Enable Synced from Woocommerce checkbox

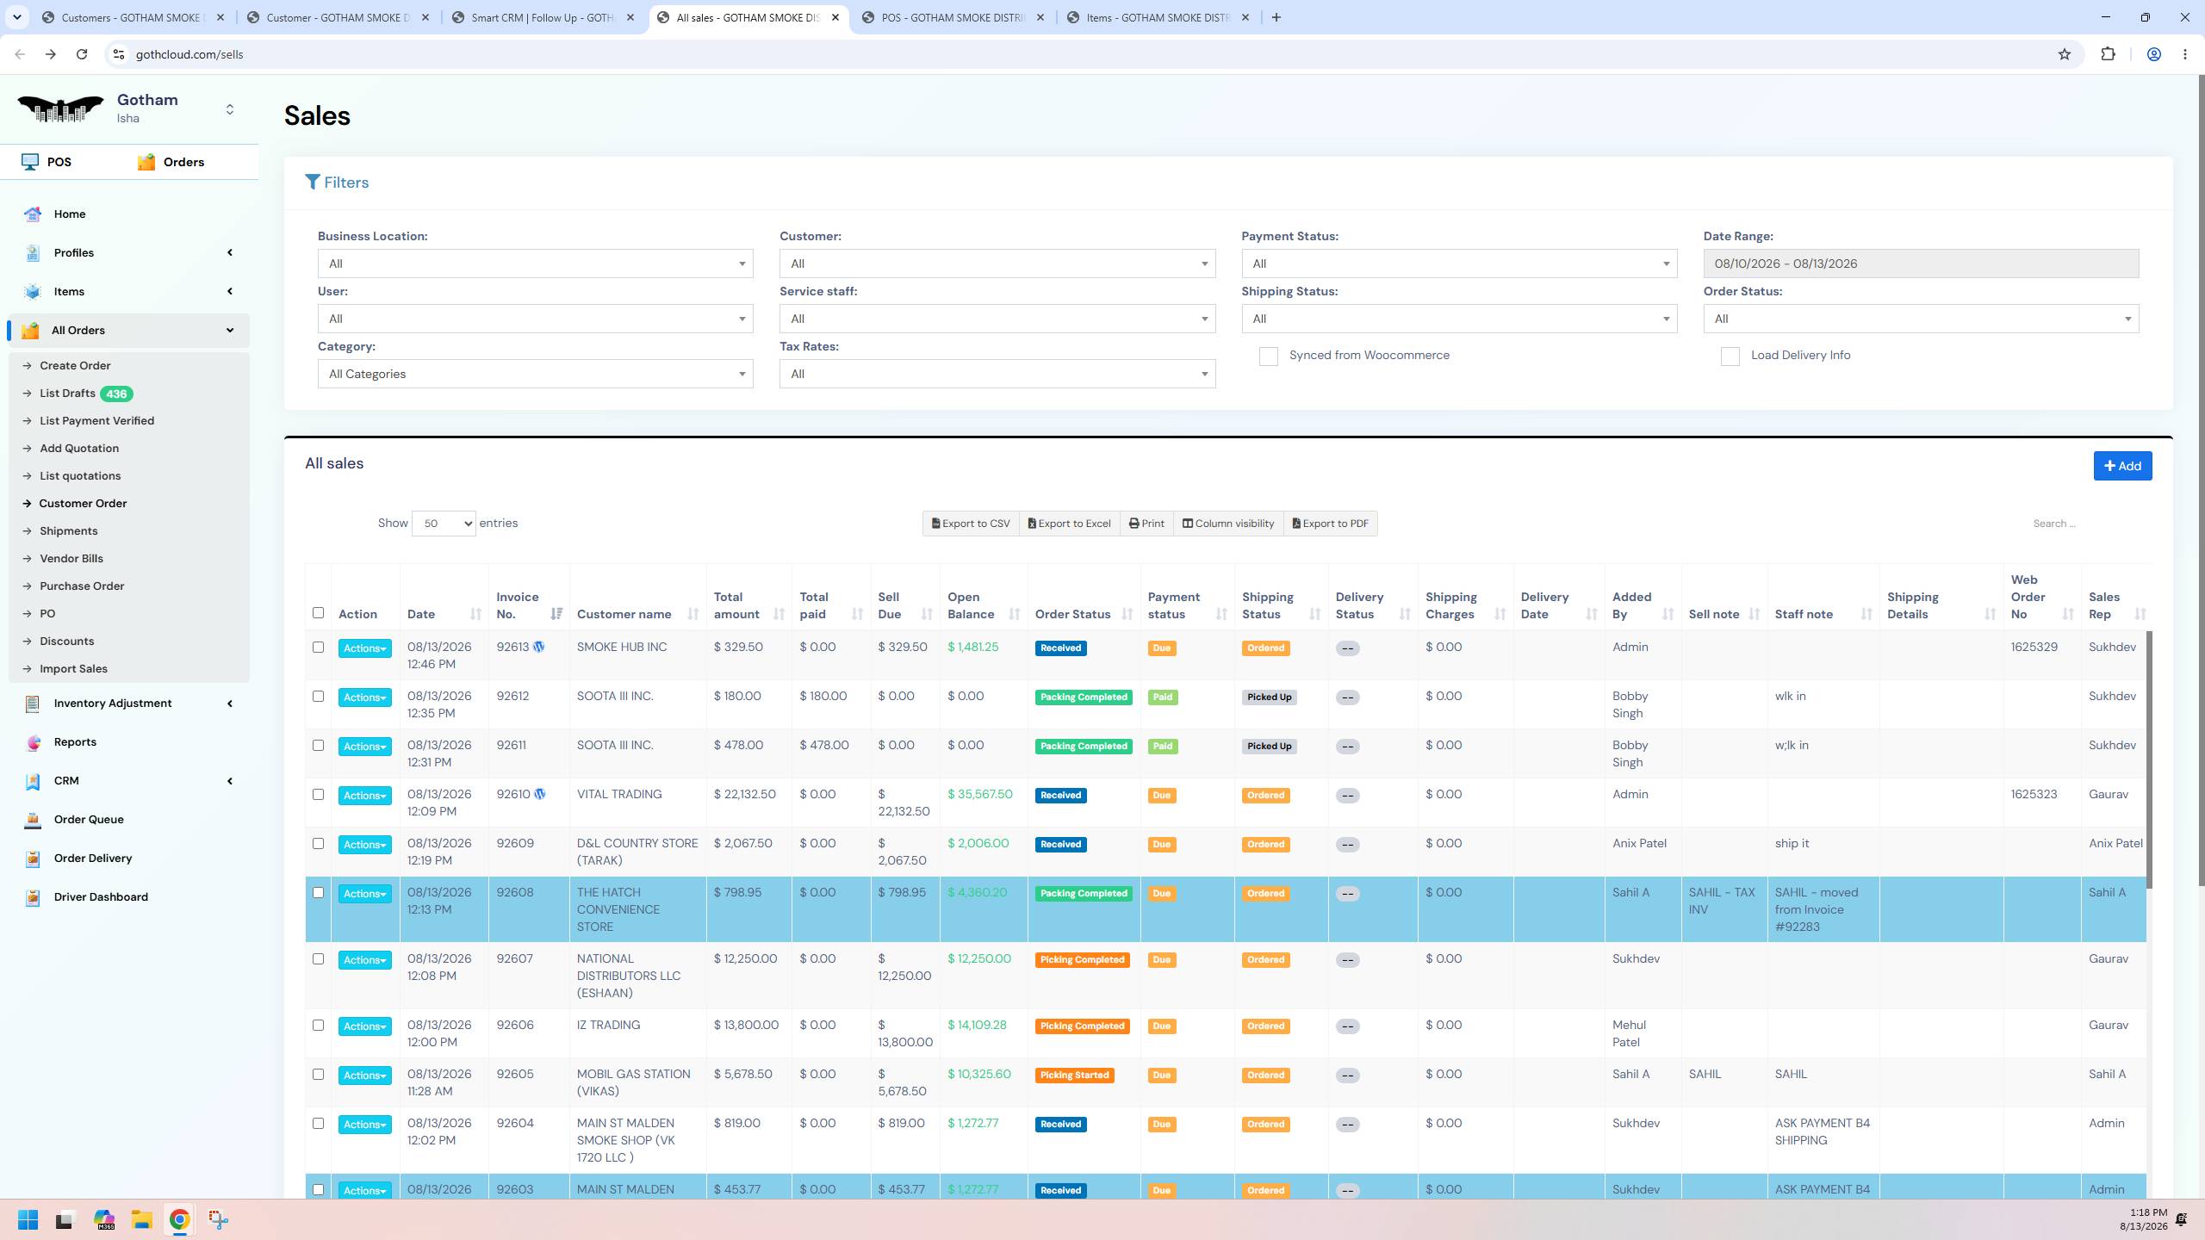[1268, 356]
